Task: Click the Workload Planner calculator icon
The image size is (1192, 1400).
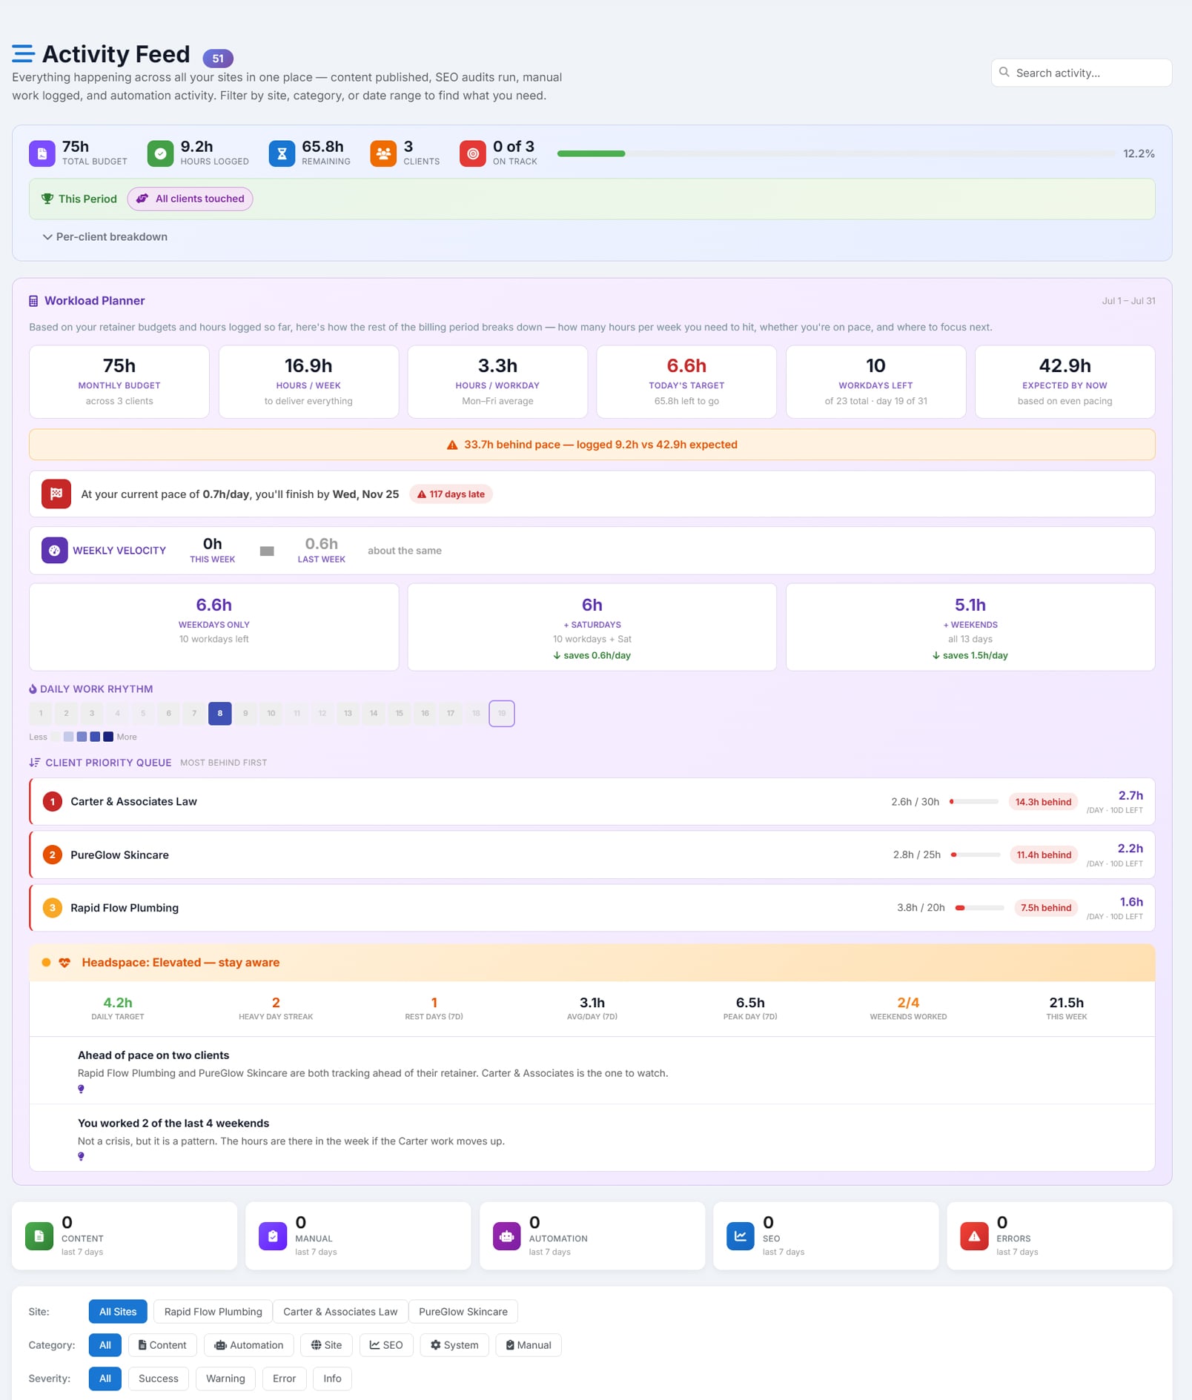Action: point(33,301)
